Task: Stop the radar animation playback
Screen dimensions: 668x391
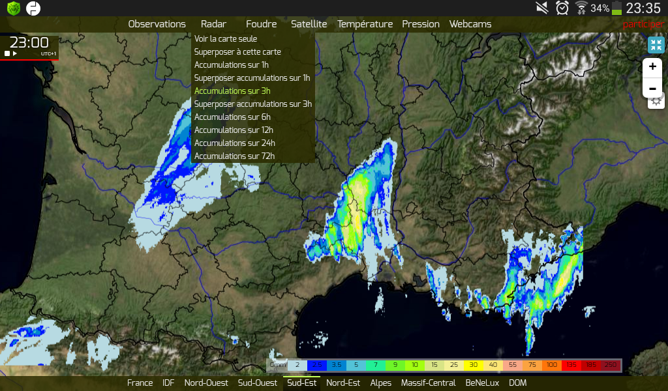Action: (7, 53)
